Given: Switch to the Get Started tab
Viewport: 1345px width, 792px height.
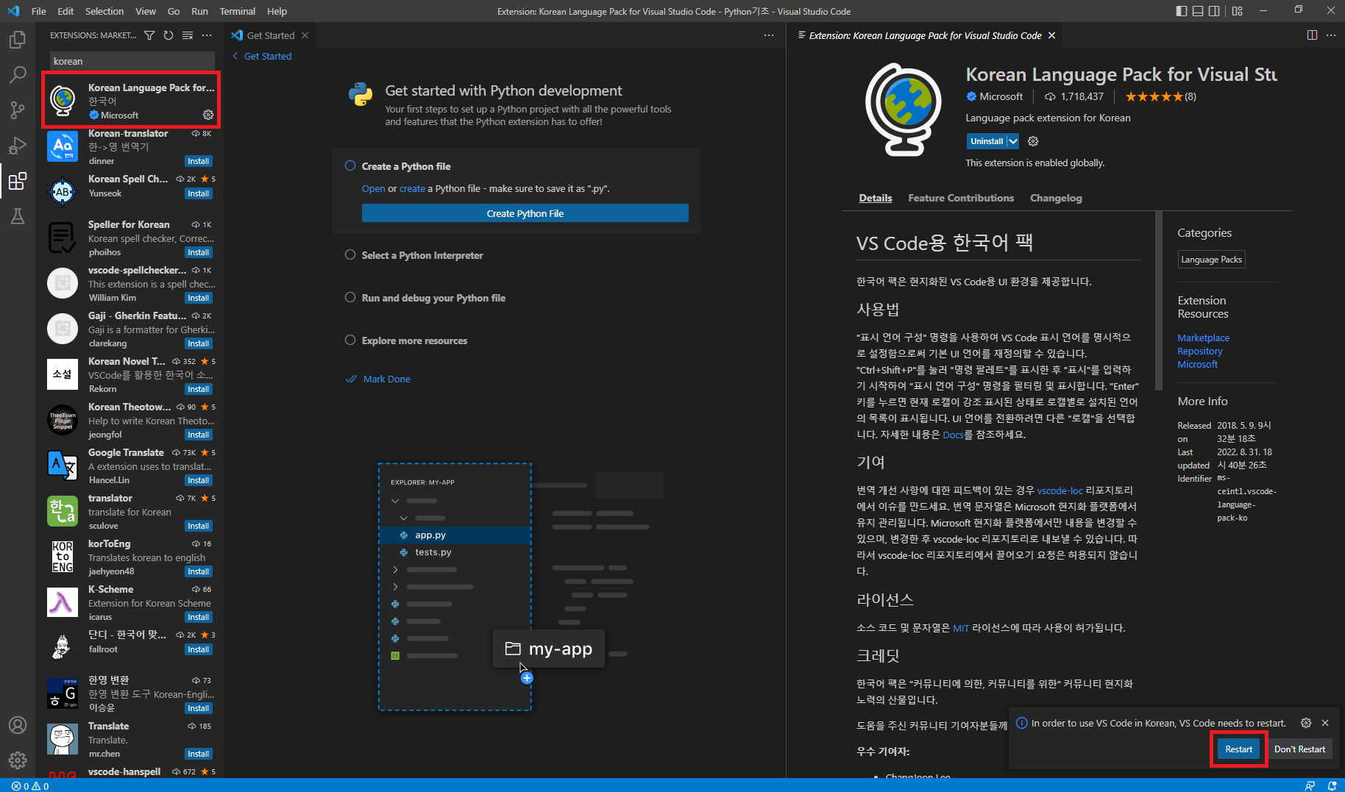Looking at the screenshot, I should tap(270, 35).
